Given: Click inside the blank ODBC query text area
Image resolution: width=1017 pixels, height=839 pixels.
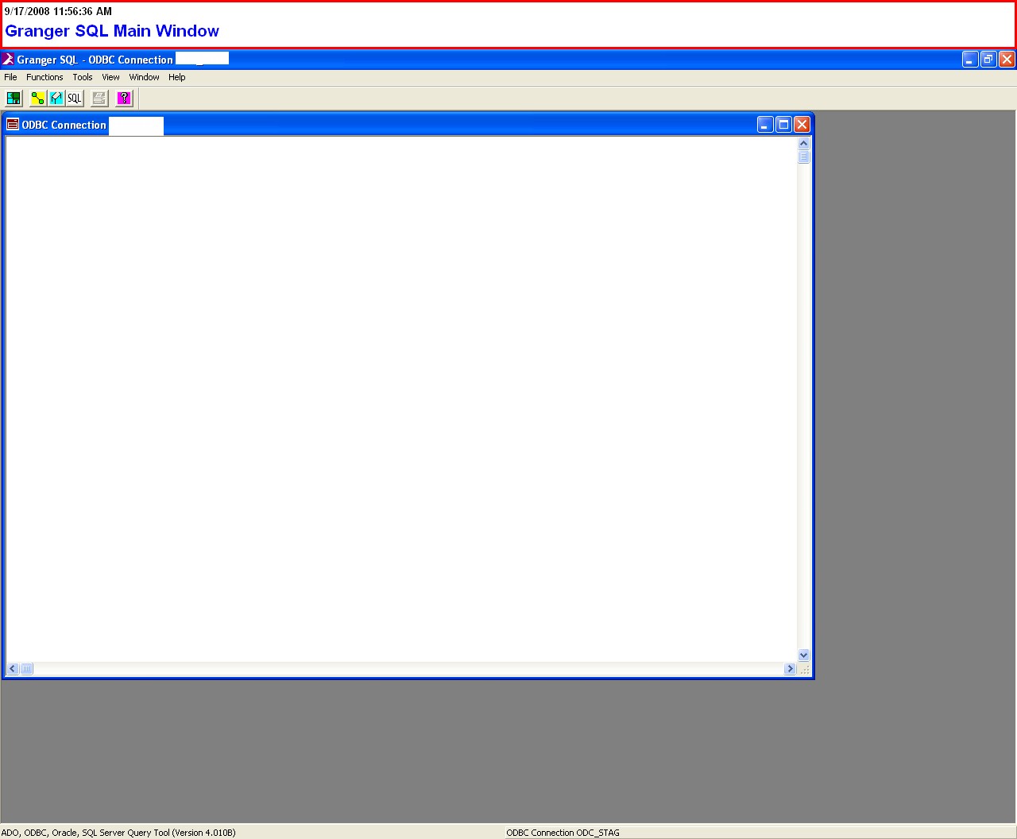Looking at the screenshot, I should (x=397, y=397).
